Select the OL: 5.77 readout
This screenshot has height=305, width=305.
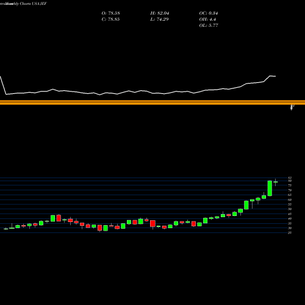tap(209, 26)
